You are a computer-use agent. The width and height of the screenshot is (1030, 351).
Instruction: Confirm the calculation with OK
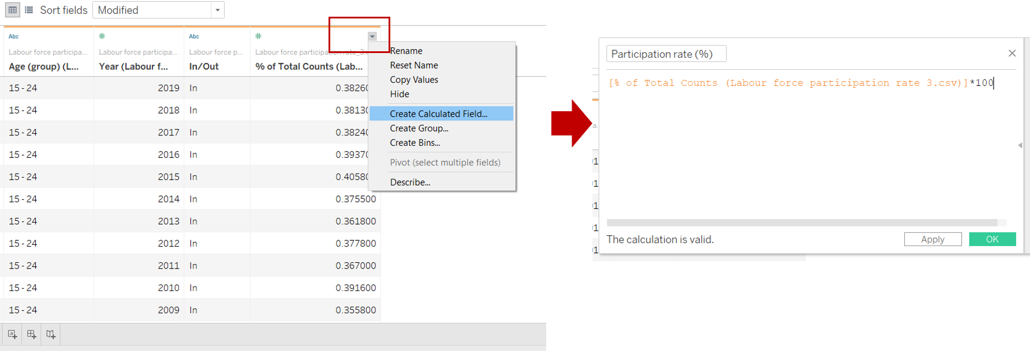point(992,239)
